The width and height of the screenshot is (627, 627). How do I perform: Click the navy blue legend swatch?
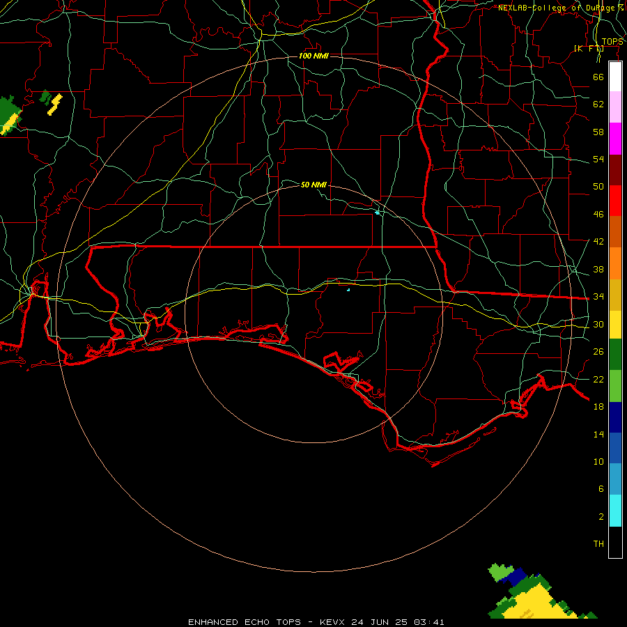tap(615, 417)
